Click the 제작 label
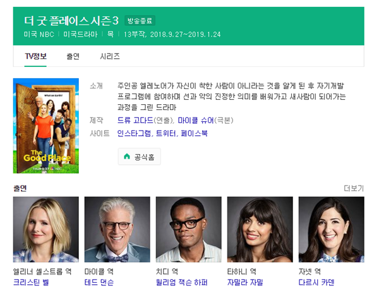 (x=96, y=120)
